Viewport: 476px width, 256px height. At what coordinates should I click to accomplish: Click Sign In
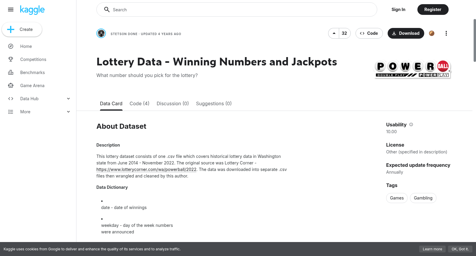point(398,10)
